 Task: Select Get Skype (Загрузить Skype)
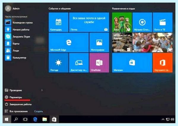click(18, 37)
